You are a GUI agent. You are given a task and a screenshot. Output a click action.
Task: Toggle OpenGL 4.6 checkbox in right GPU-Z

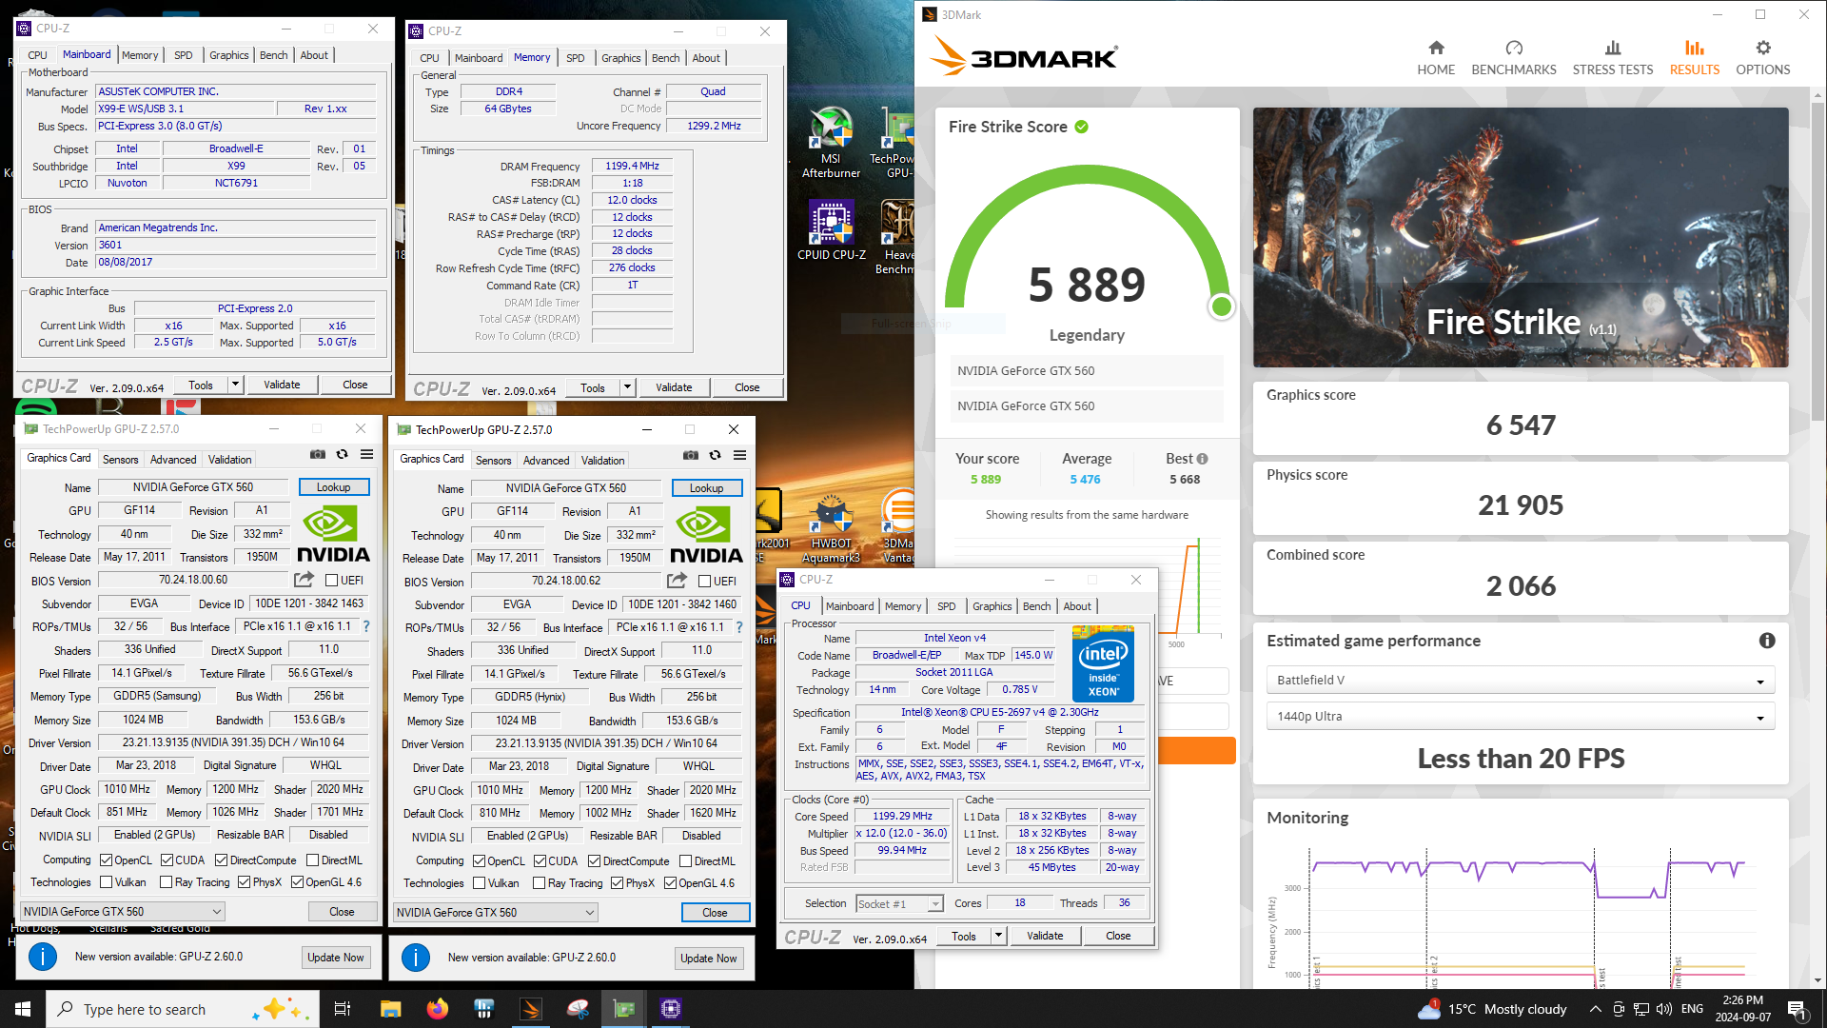[670, 883]
